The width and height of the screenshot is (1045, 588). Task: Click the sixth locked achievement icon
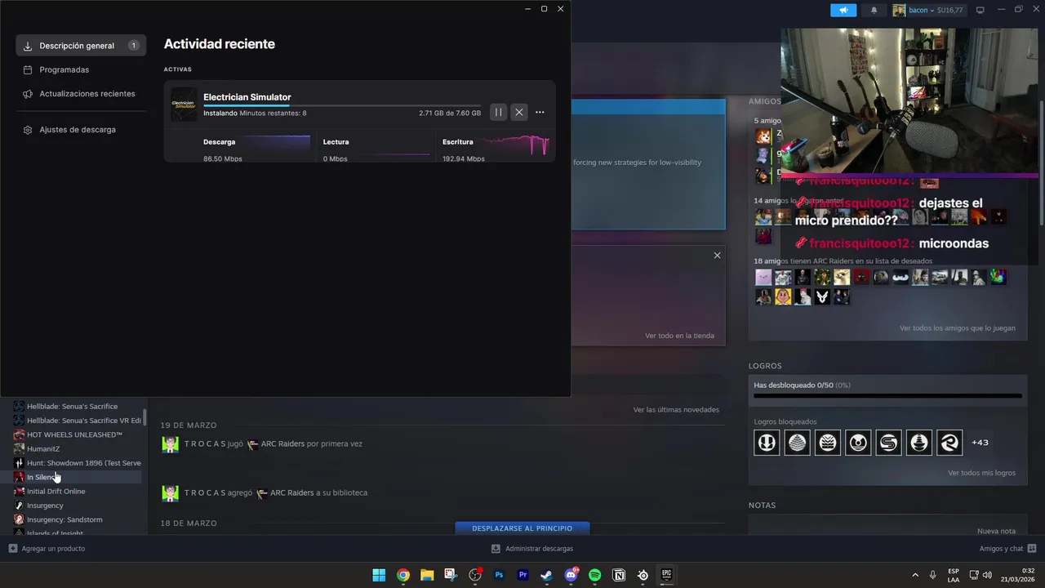[x=919, y=443]
